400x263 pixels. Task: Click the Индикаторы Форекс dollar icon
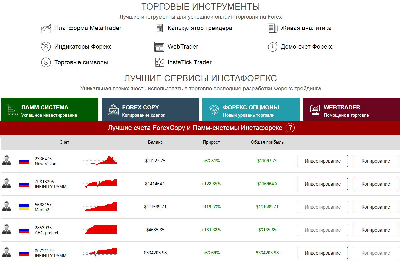46,47
